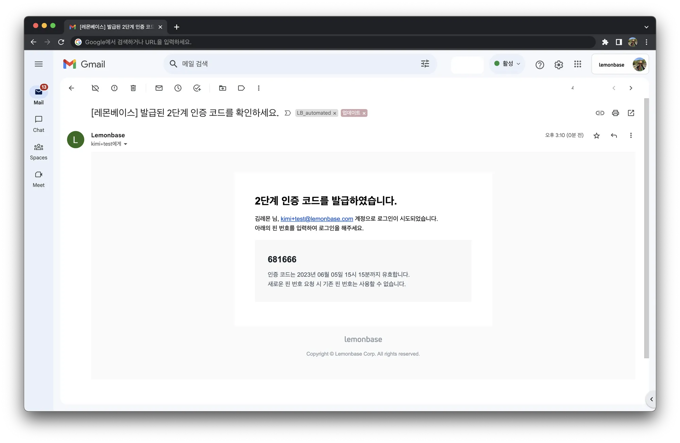Open the email in a new window
The height and width of the screenshot is (443, 680).
tap(631, 113)
